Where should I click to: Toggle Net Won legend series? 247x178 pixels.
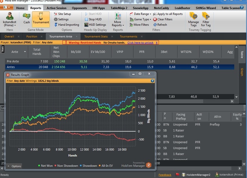[x=46, y=166]
